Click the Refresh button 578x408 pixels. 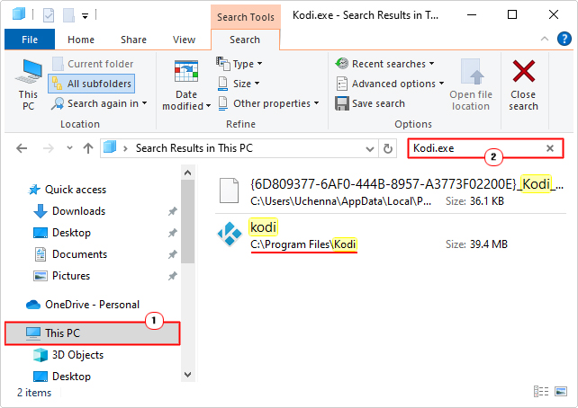click(387, 148)
